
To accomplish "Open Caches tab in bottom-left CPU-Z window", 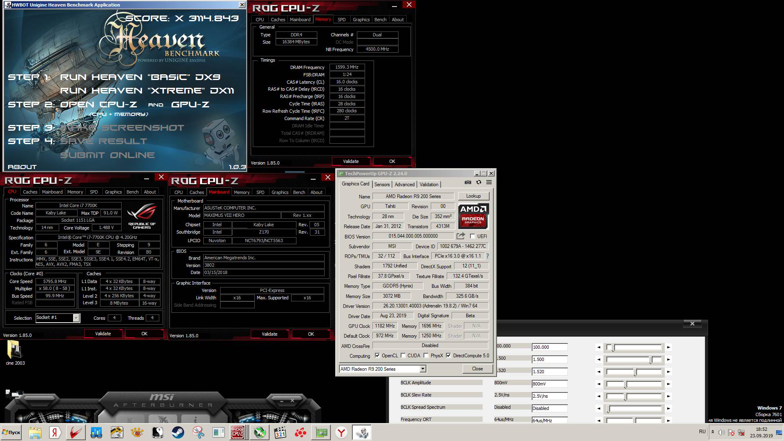I will point(30,192).
